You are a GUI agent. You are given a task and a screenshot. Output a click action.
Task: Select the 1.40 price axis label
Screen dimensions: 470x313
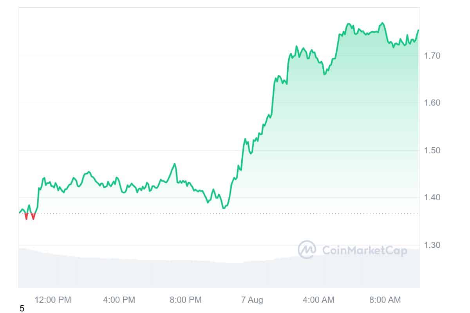432,198
